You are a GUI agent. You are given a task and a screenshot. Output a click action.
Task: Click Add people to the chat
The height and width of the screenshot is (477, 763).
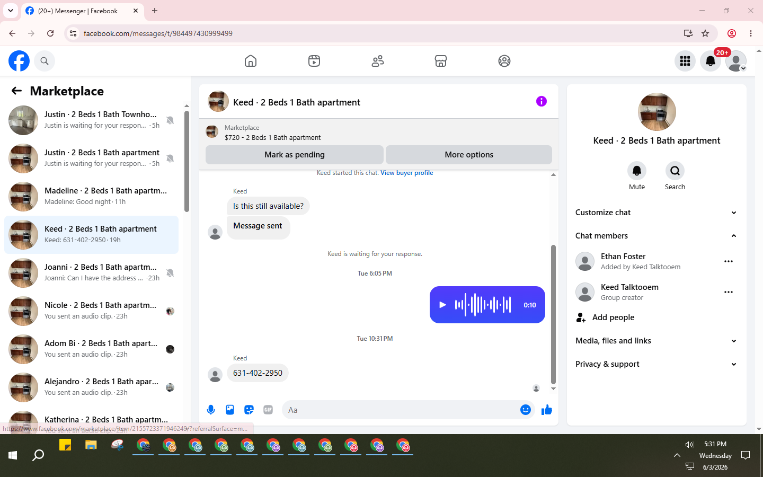point(656,317)
